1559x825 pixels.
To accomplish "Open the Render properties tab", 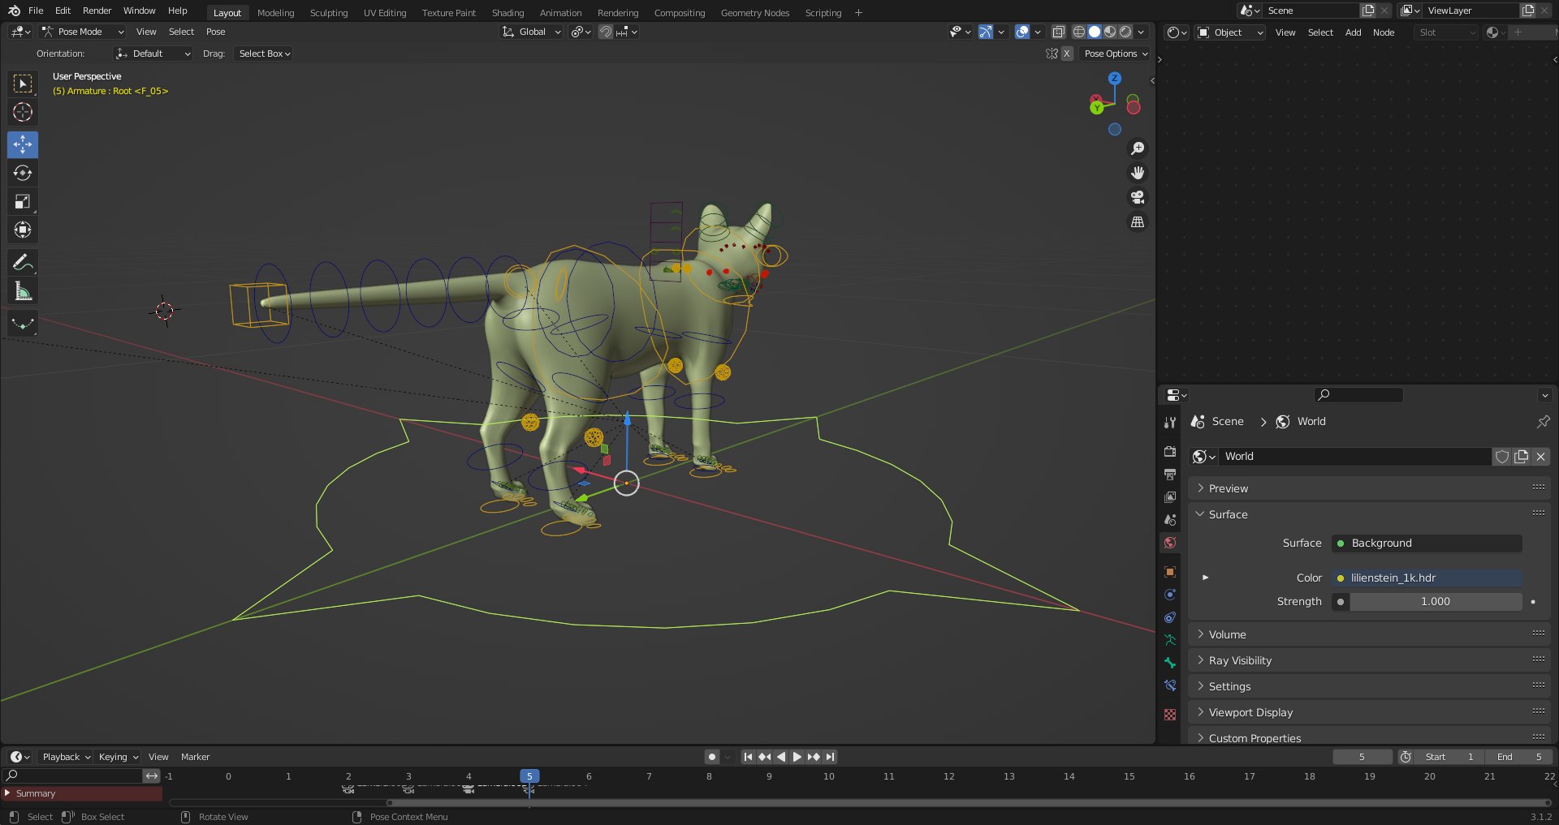I will click(1170, 451).
